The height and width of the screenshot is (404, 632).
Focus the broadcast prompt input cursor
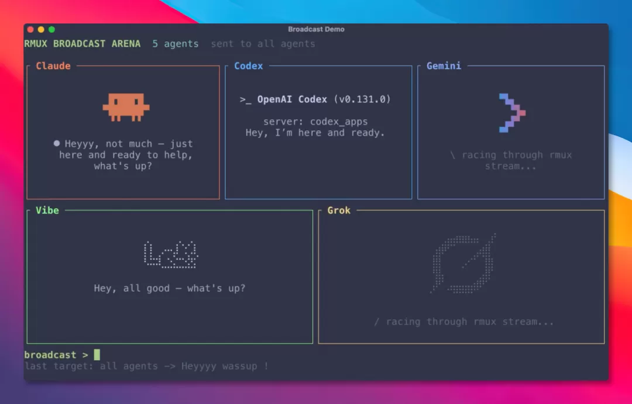tap(97, 354)
